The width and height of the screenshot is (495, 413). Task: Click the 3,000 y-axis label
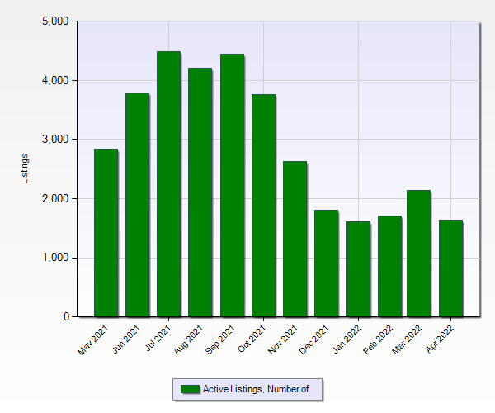click(54, 140)
